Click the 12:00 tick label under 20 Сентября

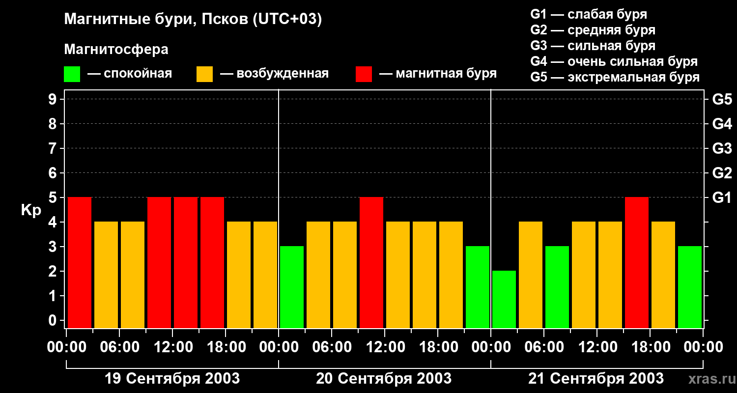click(385, 347)
